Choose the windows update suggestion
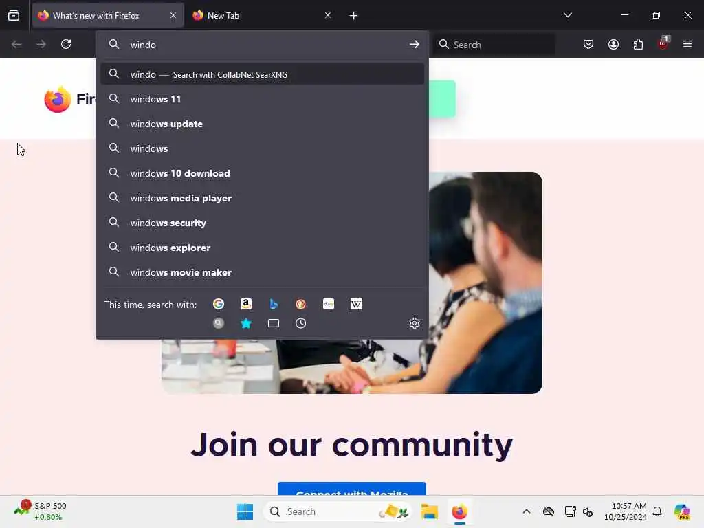This screenshot has width=704, height=528. tap(262, 124)
